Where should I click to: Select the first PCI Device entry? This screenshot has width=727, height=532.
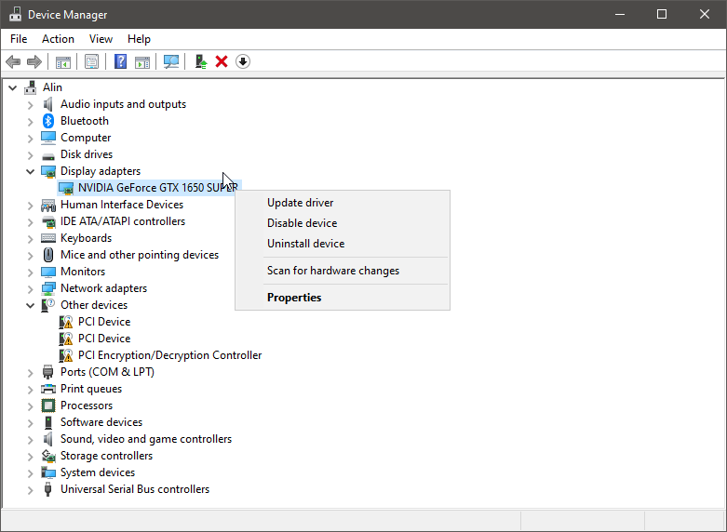(x=104, y=322)
